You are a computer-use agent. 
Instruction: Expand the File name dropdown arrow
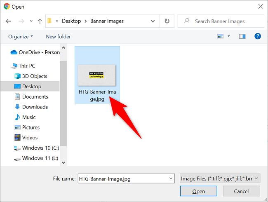171,179
